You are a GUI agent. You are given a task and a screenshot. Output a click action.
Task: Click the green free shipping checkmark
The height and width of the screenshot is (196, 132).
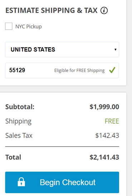[x=112, y=70]
